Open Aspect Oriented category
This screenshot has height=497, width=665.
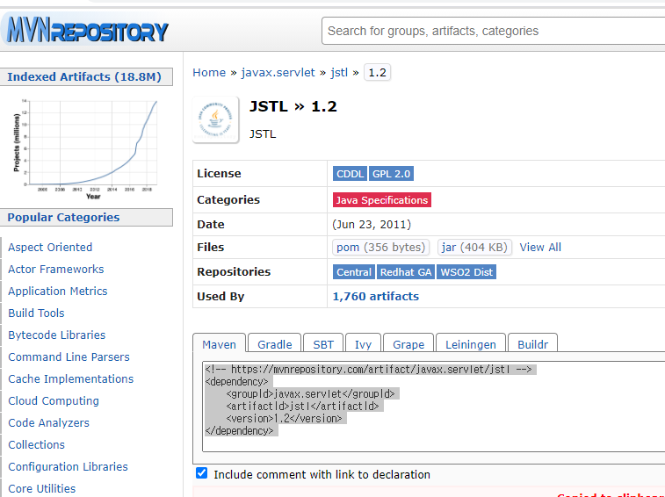tap(50, 248)
